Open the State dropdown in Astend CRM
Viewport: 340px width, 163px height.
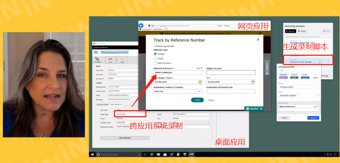point(191,123)
